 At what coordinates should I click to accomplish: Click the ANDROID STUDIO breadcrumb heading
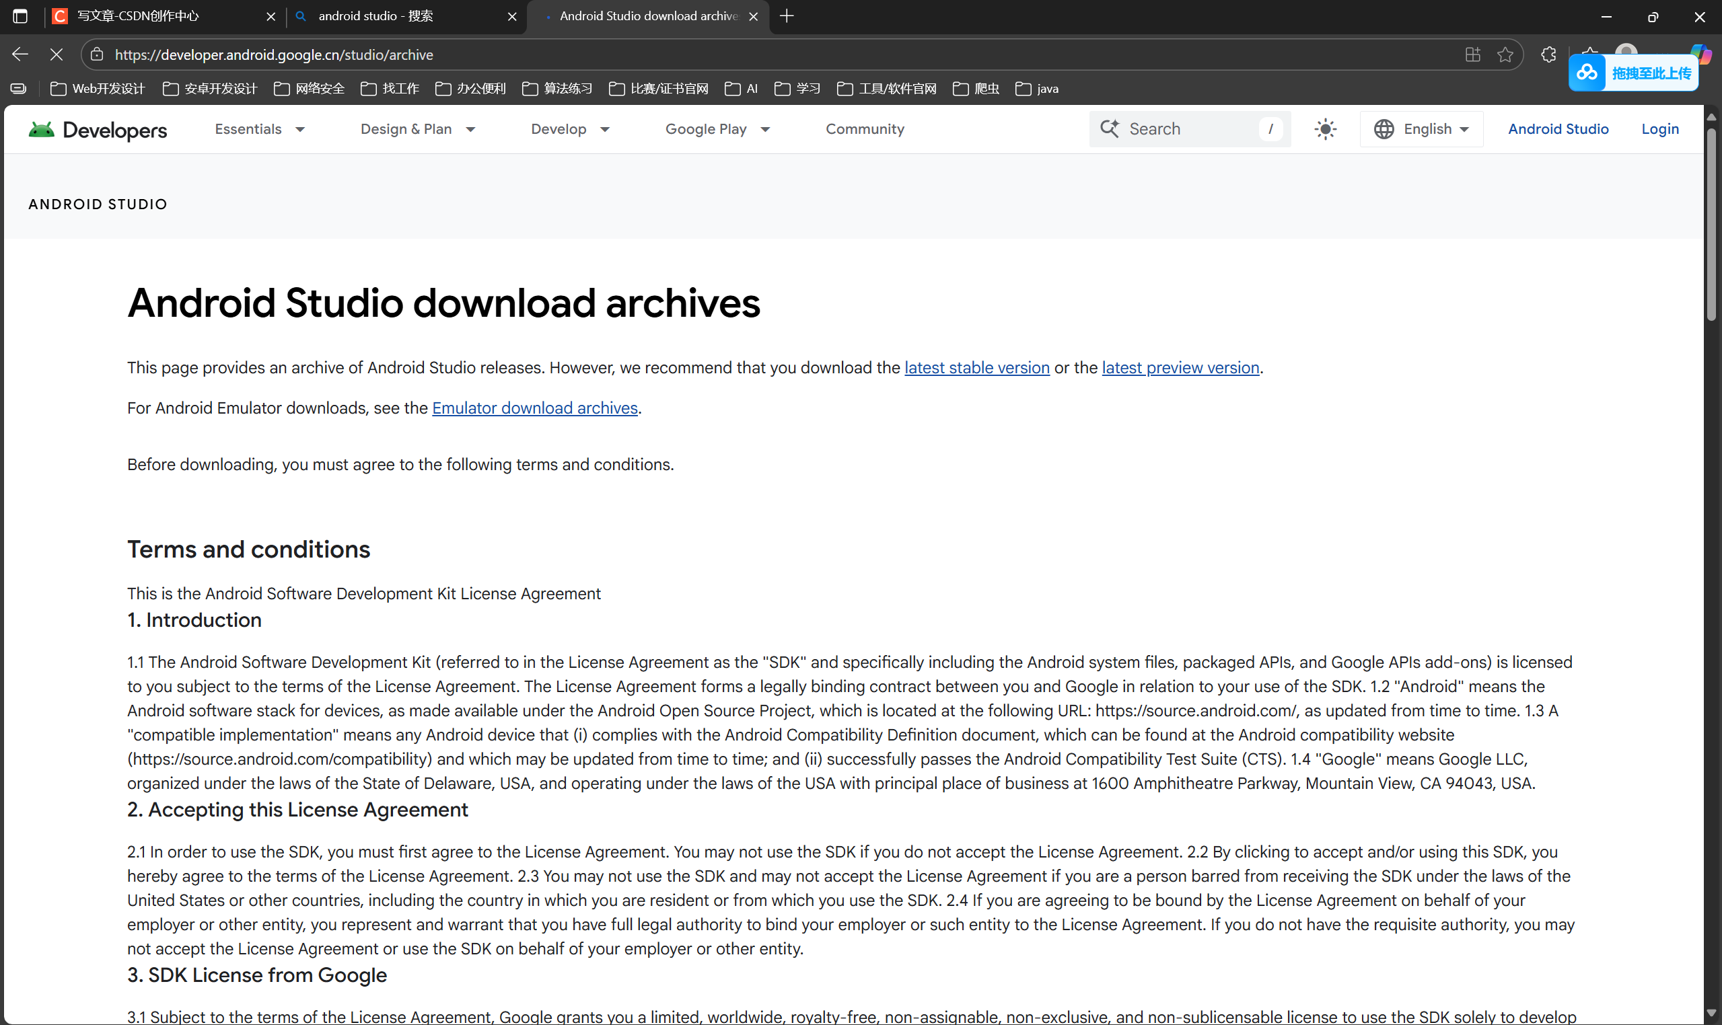click(98, 204)
